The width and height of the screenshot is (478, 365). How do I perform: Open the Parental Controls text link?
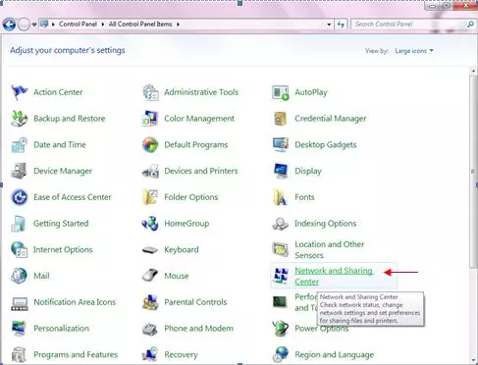click(x=195, y=302)
